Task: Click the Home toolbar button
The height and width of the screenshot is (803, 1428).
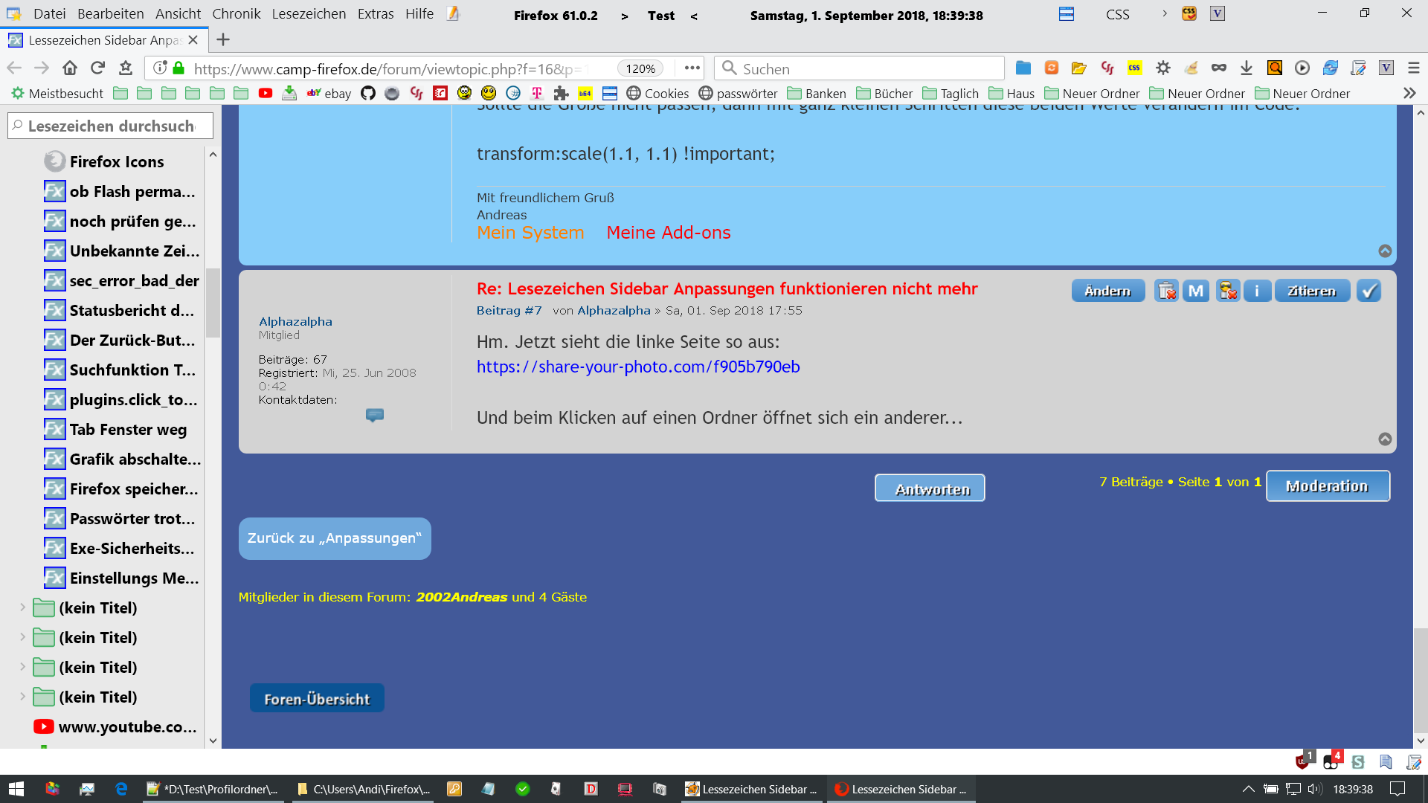Action: [x=70, y=68]
